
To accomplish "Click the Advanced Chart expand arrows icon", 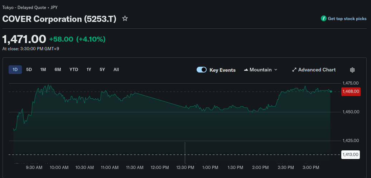I will [x=294, y=70].
